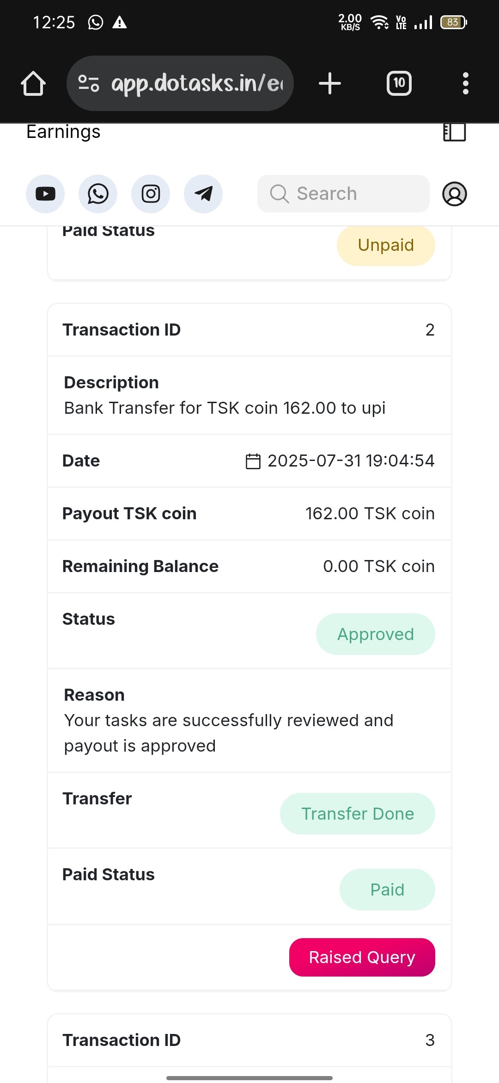The image size is (499, 1083).
Task: Tap the WhatsApp icon
Action: coord(98,194)
